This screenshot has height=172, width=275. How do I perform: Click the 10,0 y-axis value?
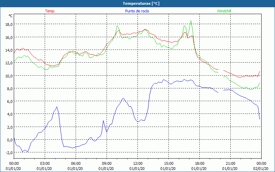tap(9, 76)
